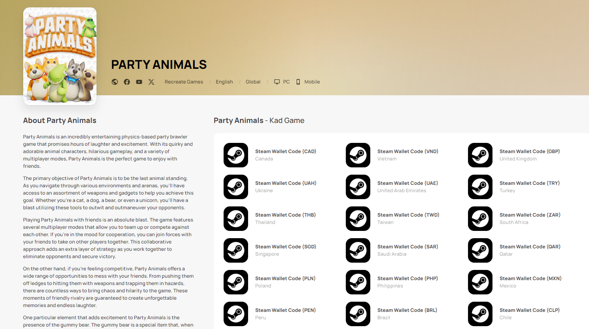Image resolution: width=589 pixels, height=329 pixels.
Task: Click the PARTY ANIMALS page title
Action: pyautogui.click(x=159, y=64)
